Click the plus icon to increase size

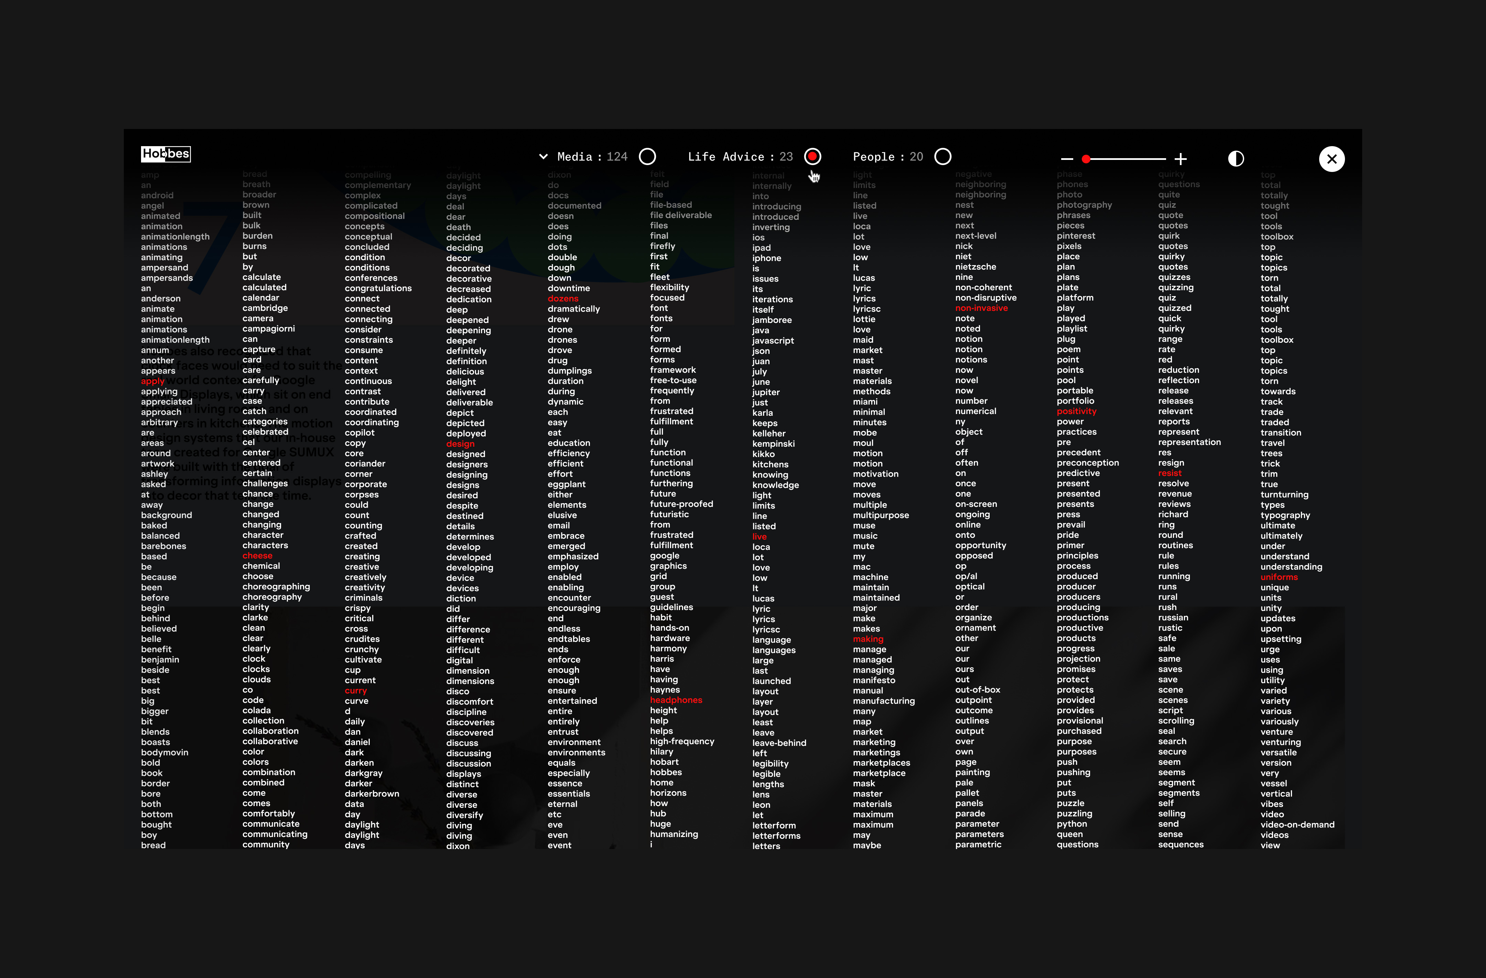tap(1180, 159)
